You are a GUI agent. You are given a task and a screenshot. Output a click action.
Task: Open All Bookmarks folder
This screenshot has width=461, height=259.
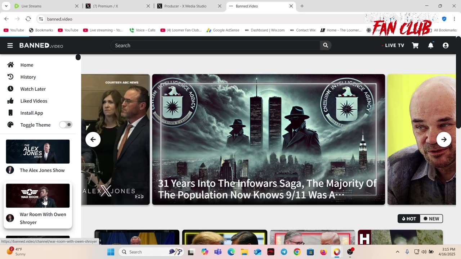(x=442, y=30)
